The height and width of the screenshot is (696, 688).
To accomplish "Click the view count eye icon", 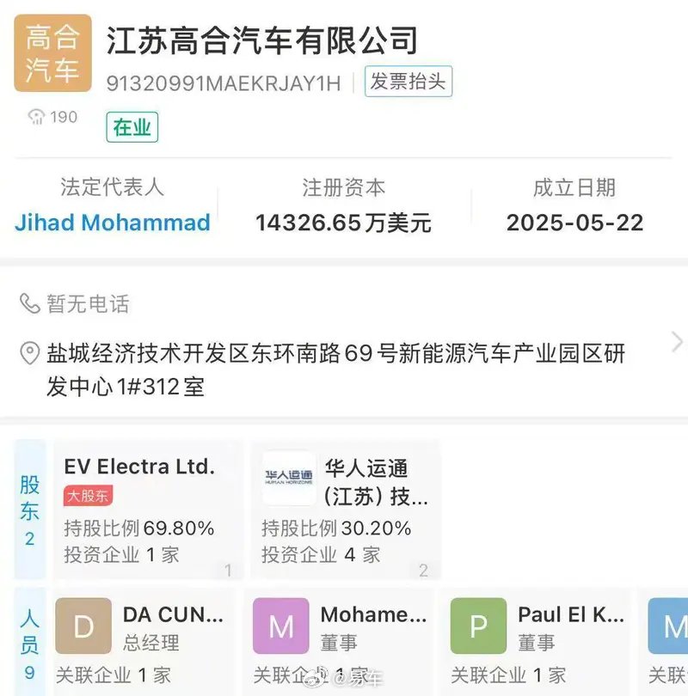I will coord(36,117).
